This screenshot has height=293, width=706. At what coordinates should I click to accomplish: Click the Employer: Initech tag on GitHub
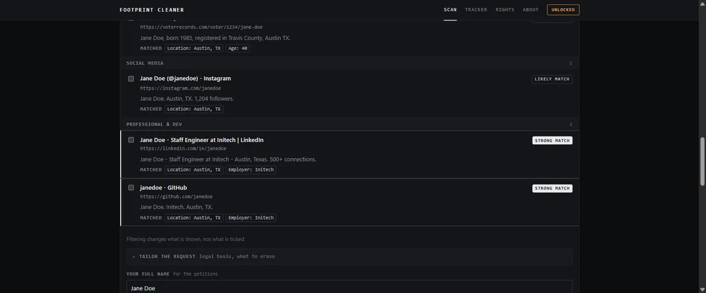point(251,218)
